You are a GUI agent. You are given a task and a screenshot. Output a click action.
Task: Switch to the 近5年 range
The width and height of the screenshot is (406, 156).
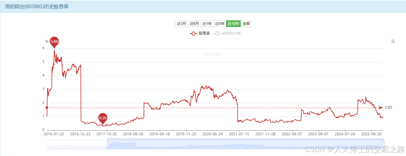coord(220,24)
